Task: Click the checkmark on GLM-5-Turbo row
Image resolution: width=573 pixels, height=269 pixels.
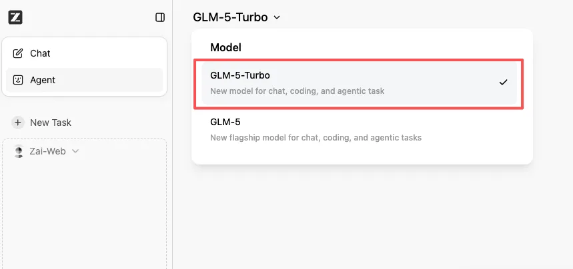Action: click(x=503, y=83)
